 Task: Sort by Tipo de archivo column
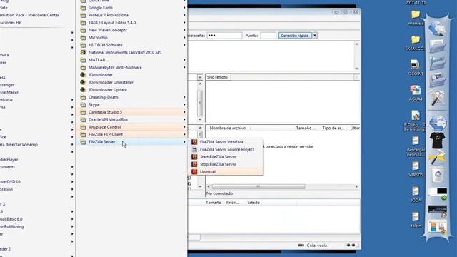click(x=333, y=128)
